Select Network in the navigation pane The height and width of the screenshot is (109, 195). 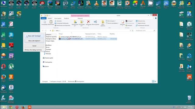click(x=46, y=66)
